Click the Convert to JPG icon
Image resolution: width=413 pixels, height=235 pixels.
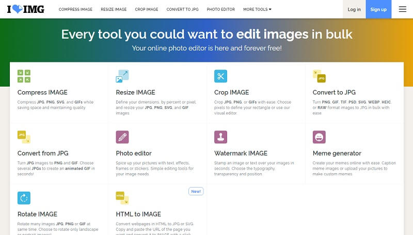coord(319,76)
